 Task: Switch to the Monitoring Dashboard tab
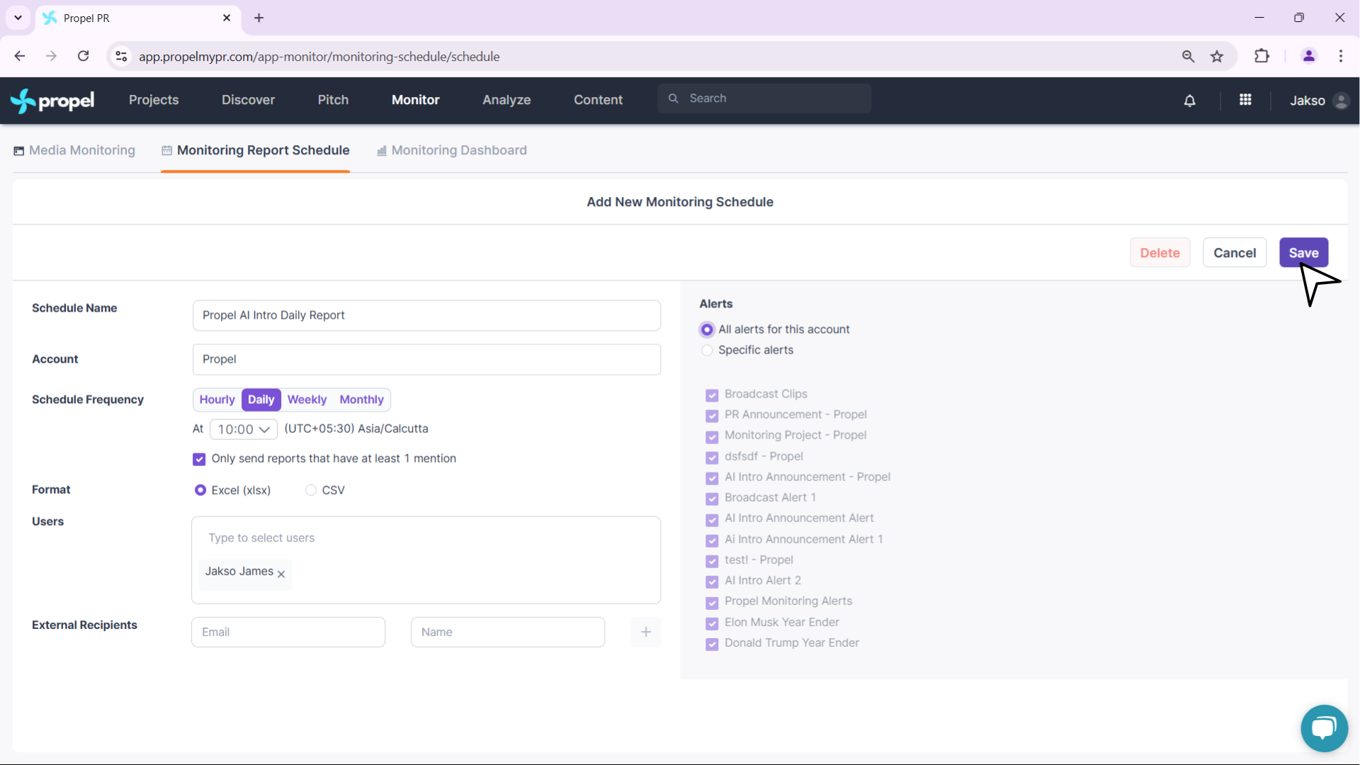[452, 150]
